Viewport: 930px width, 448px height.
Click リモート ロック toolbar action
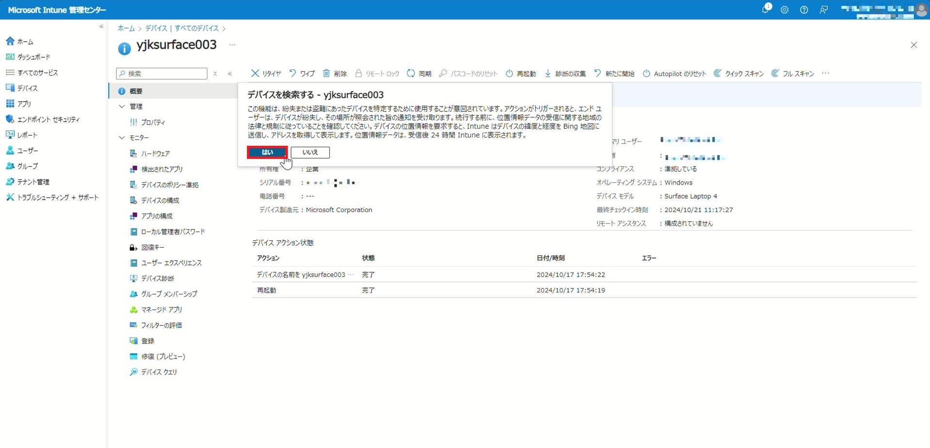coord(377,74)
